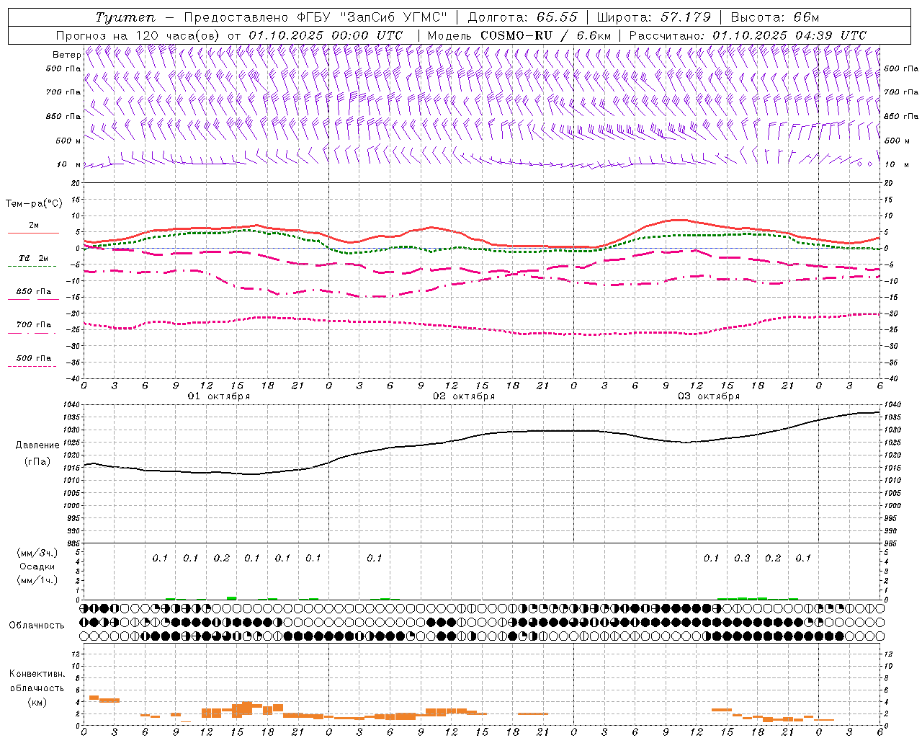Click the "700 гПа" temperature legend entry
Image resolution: width=922 pixels, height=738 pixels.
[x=34, y=325]
